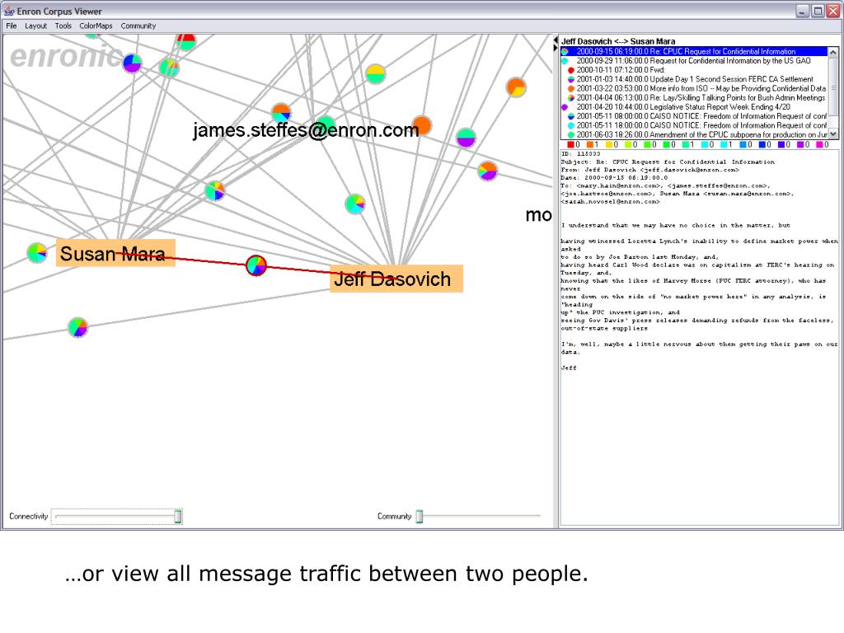844x633 pixels.
Task: Click orange icon of the 2001-03-22 More info from ISO email
Action: [x=571, y=88]
